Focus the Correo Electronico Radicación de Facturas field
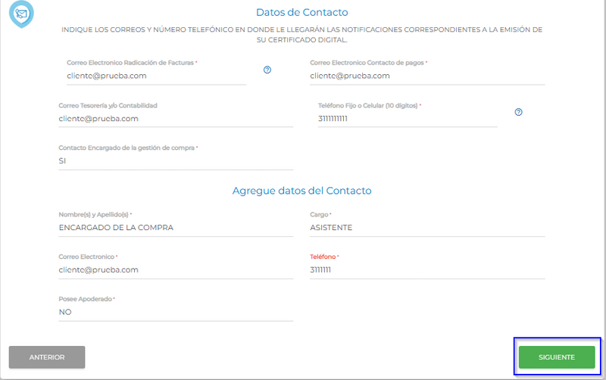Screen dimensions: 606x380 click(x=156, y=76)
